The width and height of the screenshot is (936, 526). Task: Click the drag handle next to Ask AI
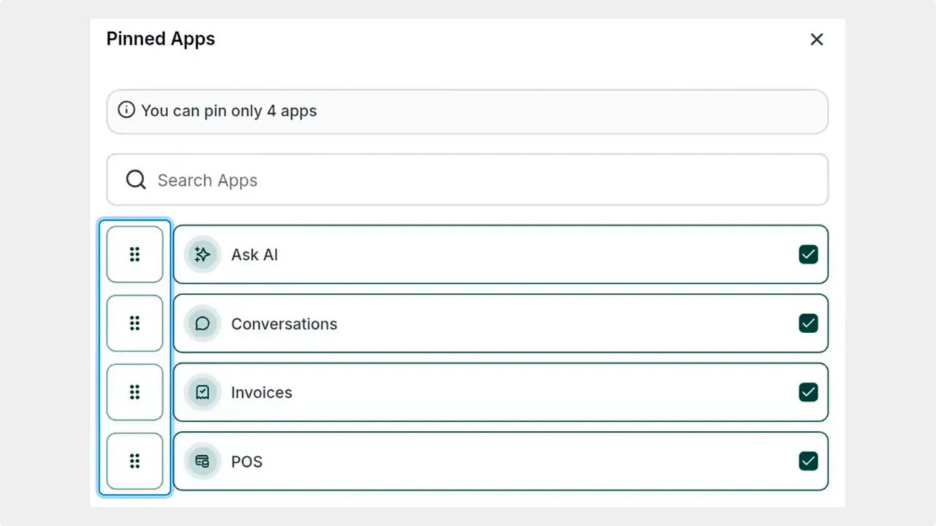(135, 254)
